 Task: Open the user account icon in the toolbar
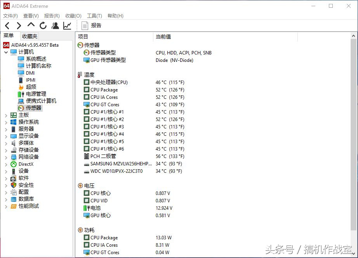coord(55,26)
